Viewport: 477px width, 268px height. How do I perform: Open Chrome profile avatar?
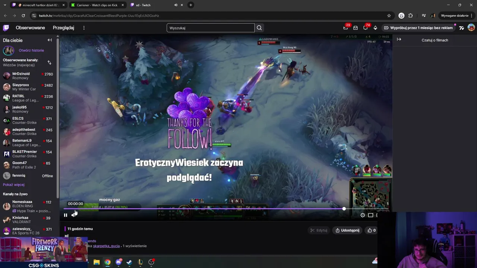(433, 16)
